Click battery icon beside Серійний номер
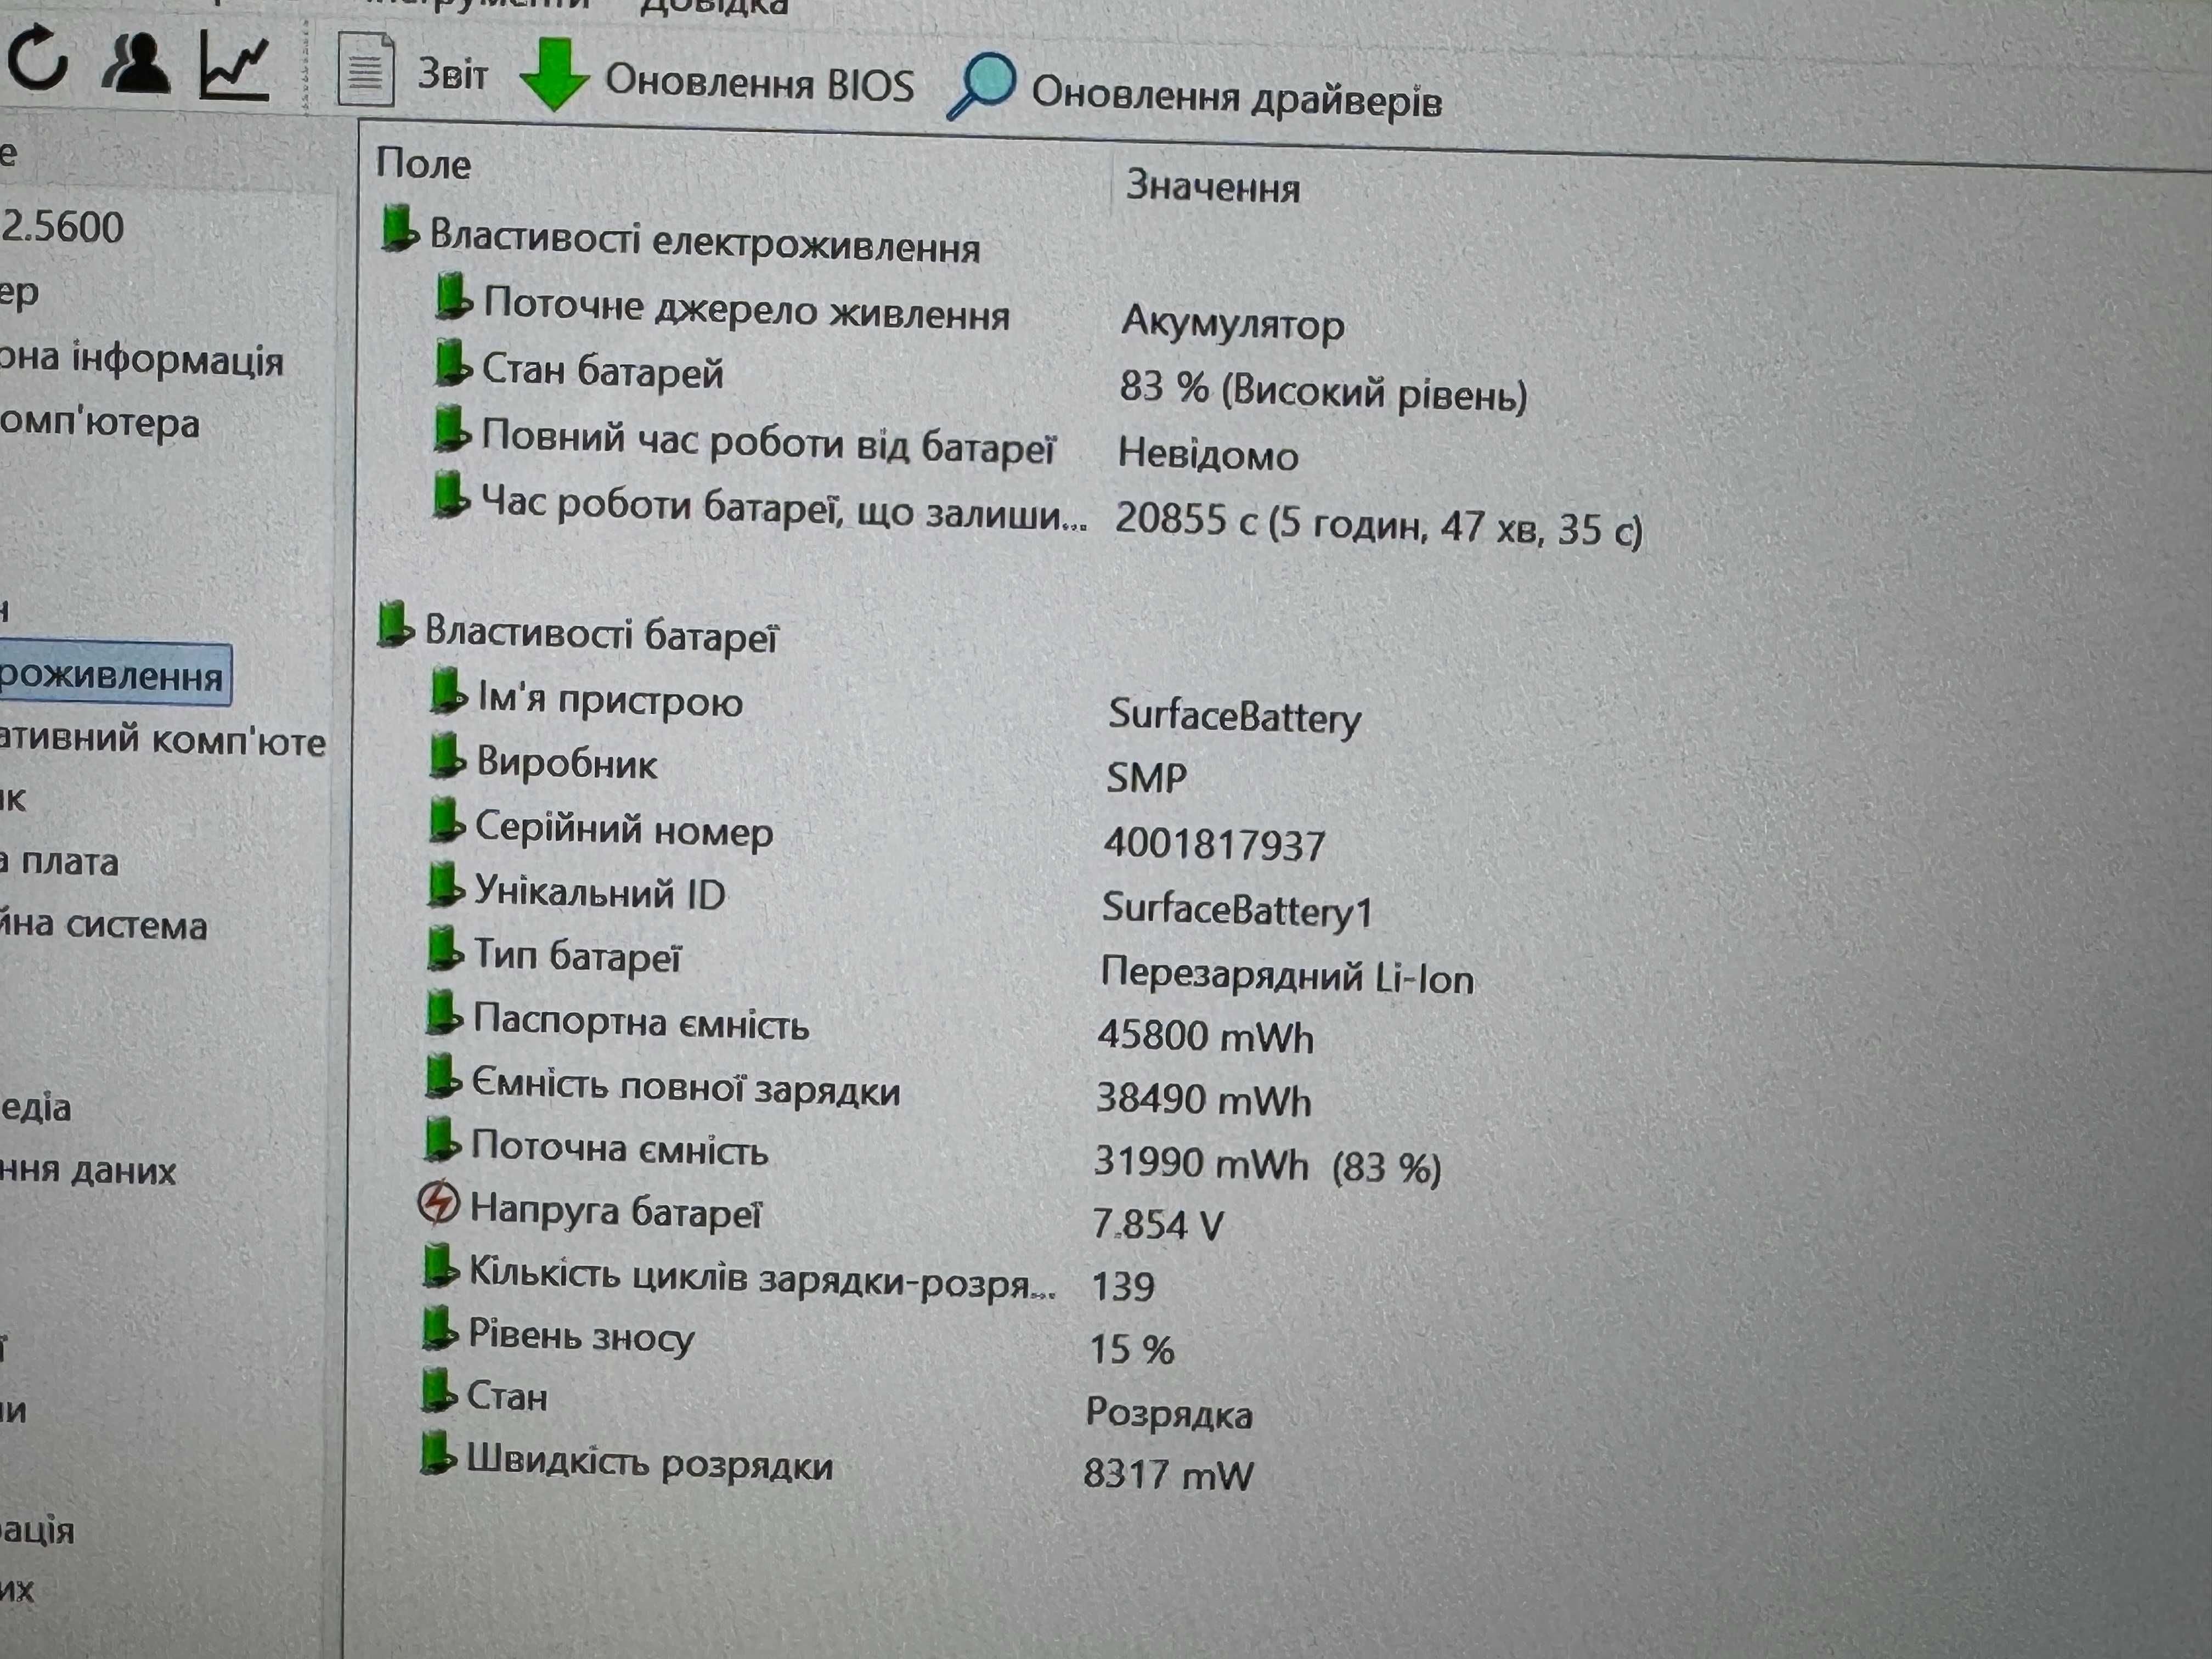Viewport: 2212px width, 1659px height. click(x=446, y=820)
